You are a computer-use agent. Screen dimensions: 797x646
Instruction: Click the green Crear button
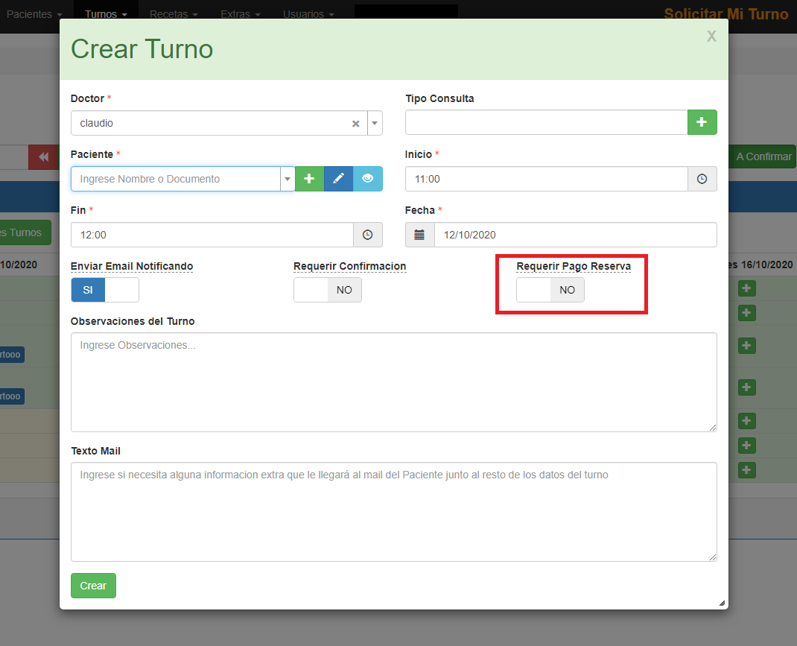[x=93, y=586]
